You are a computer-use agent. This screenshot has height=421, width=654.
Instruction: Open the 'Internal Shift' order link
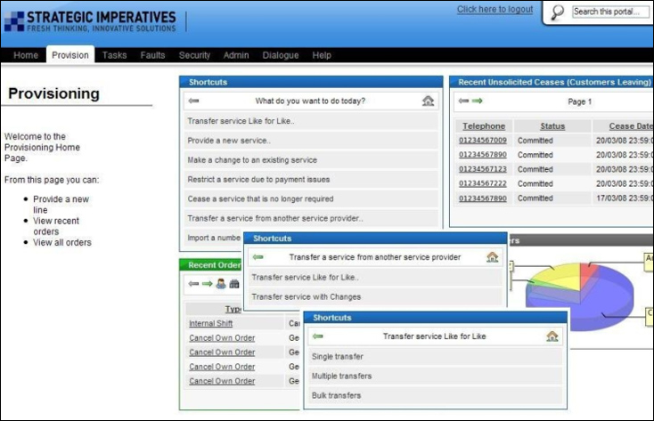coord(210,324)
